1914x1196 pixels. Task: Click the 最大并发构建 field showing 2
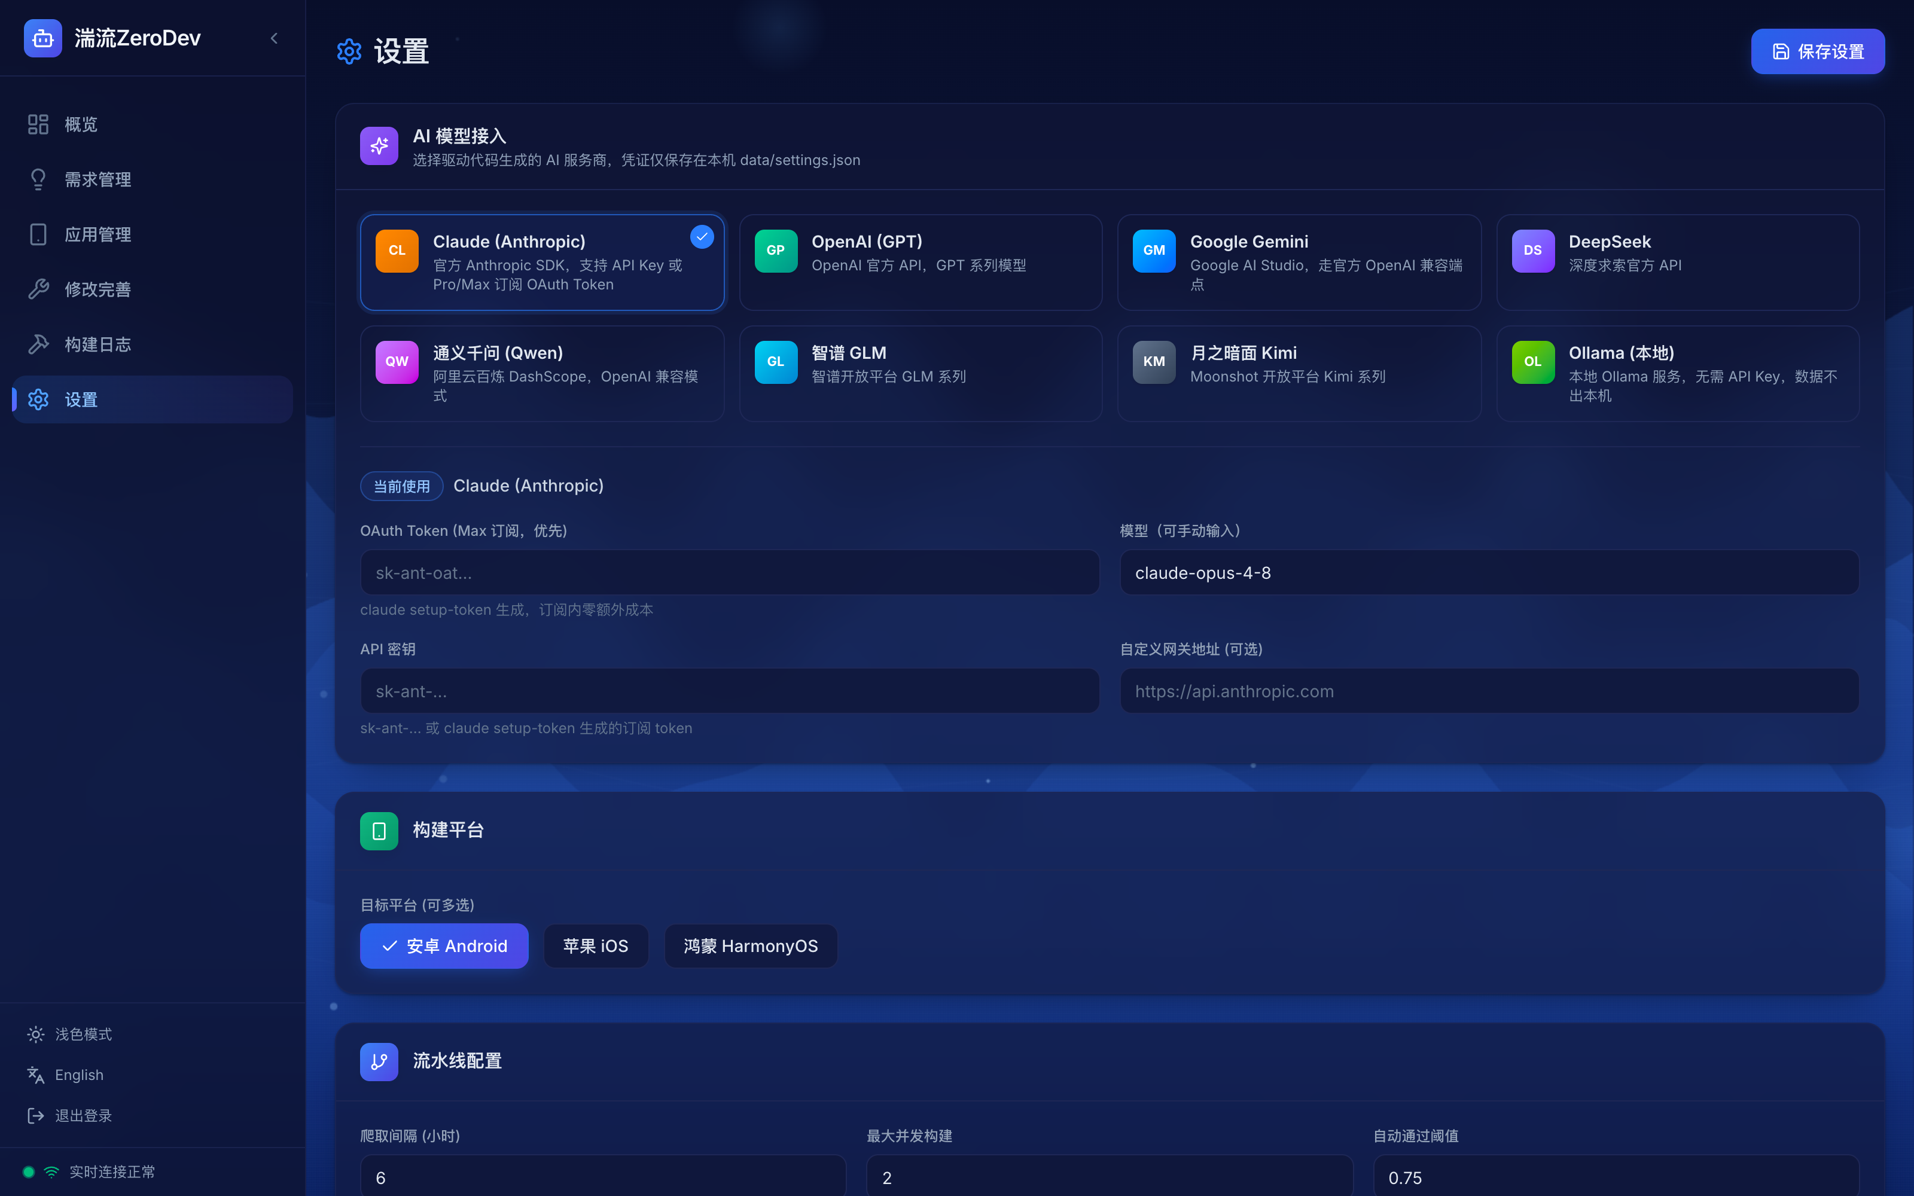click(x=1109, y=1177)
